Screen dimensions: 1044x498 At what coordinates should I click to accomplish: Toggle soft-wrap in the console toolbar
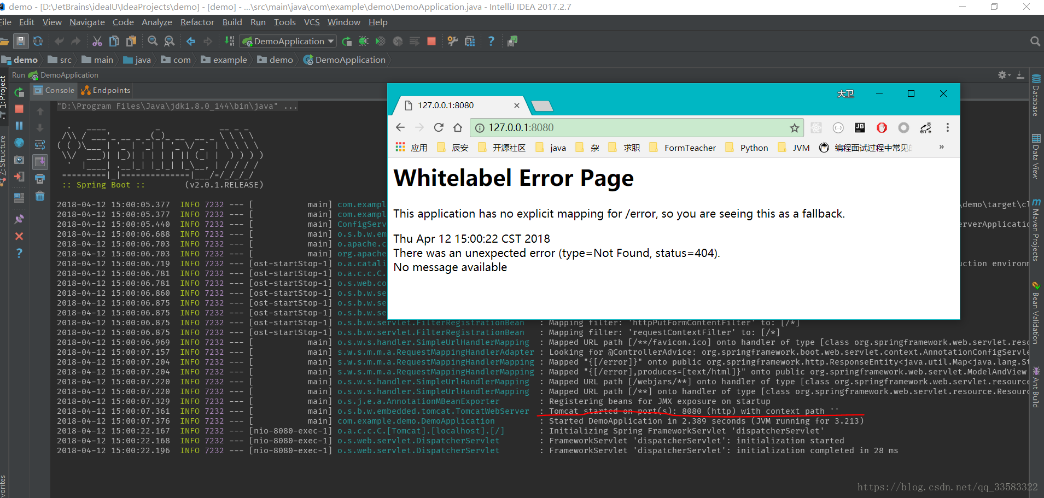pyautogui.click(x=40, y=145)
